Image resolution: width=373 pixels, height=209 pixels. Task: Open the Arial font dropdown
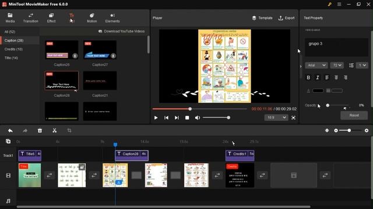[316, 65]
